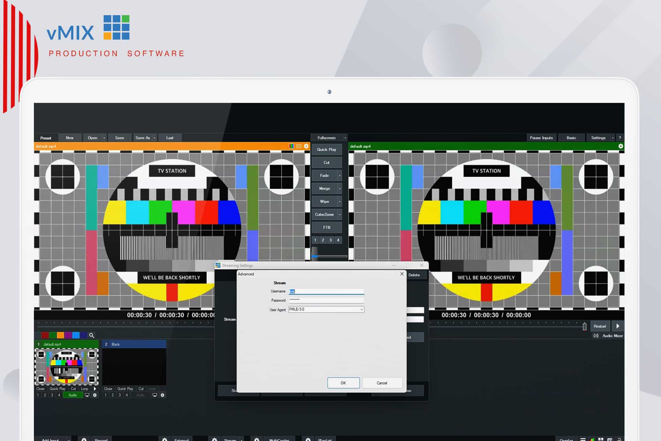The width and height of the screenshot is (661, 441).
Task: Click the Fullscreen button
Action: (x=326, y=138)
